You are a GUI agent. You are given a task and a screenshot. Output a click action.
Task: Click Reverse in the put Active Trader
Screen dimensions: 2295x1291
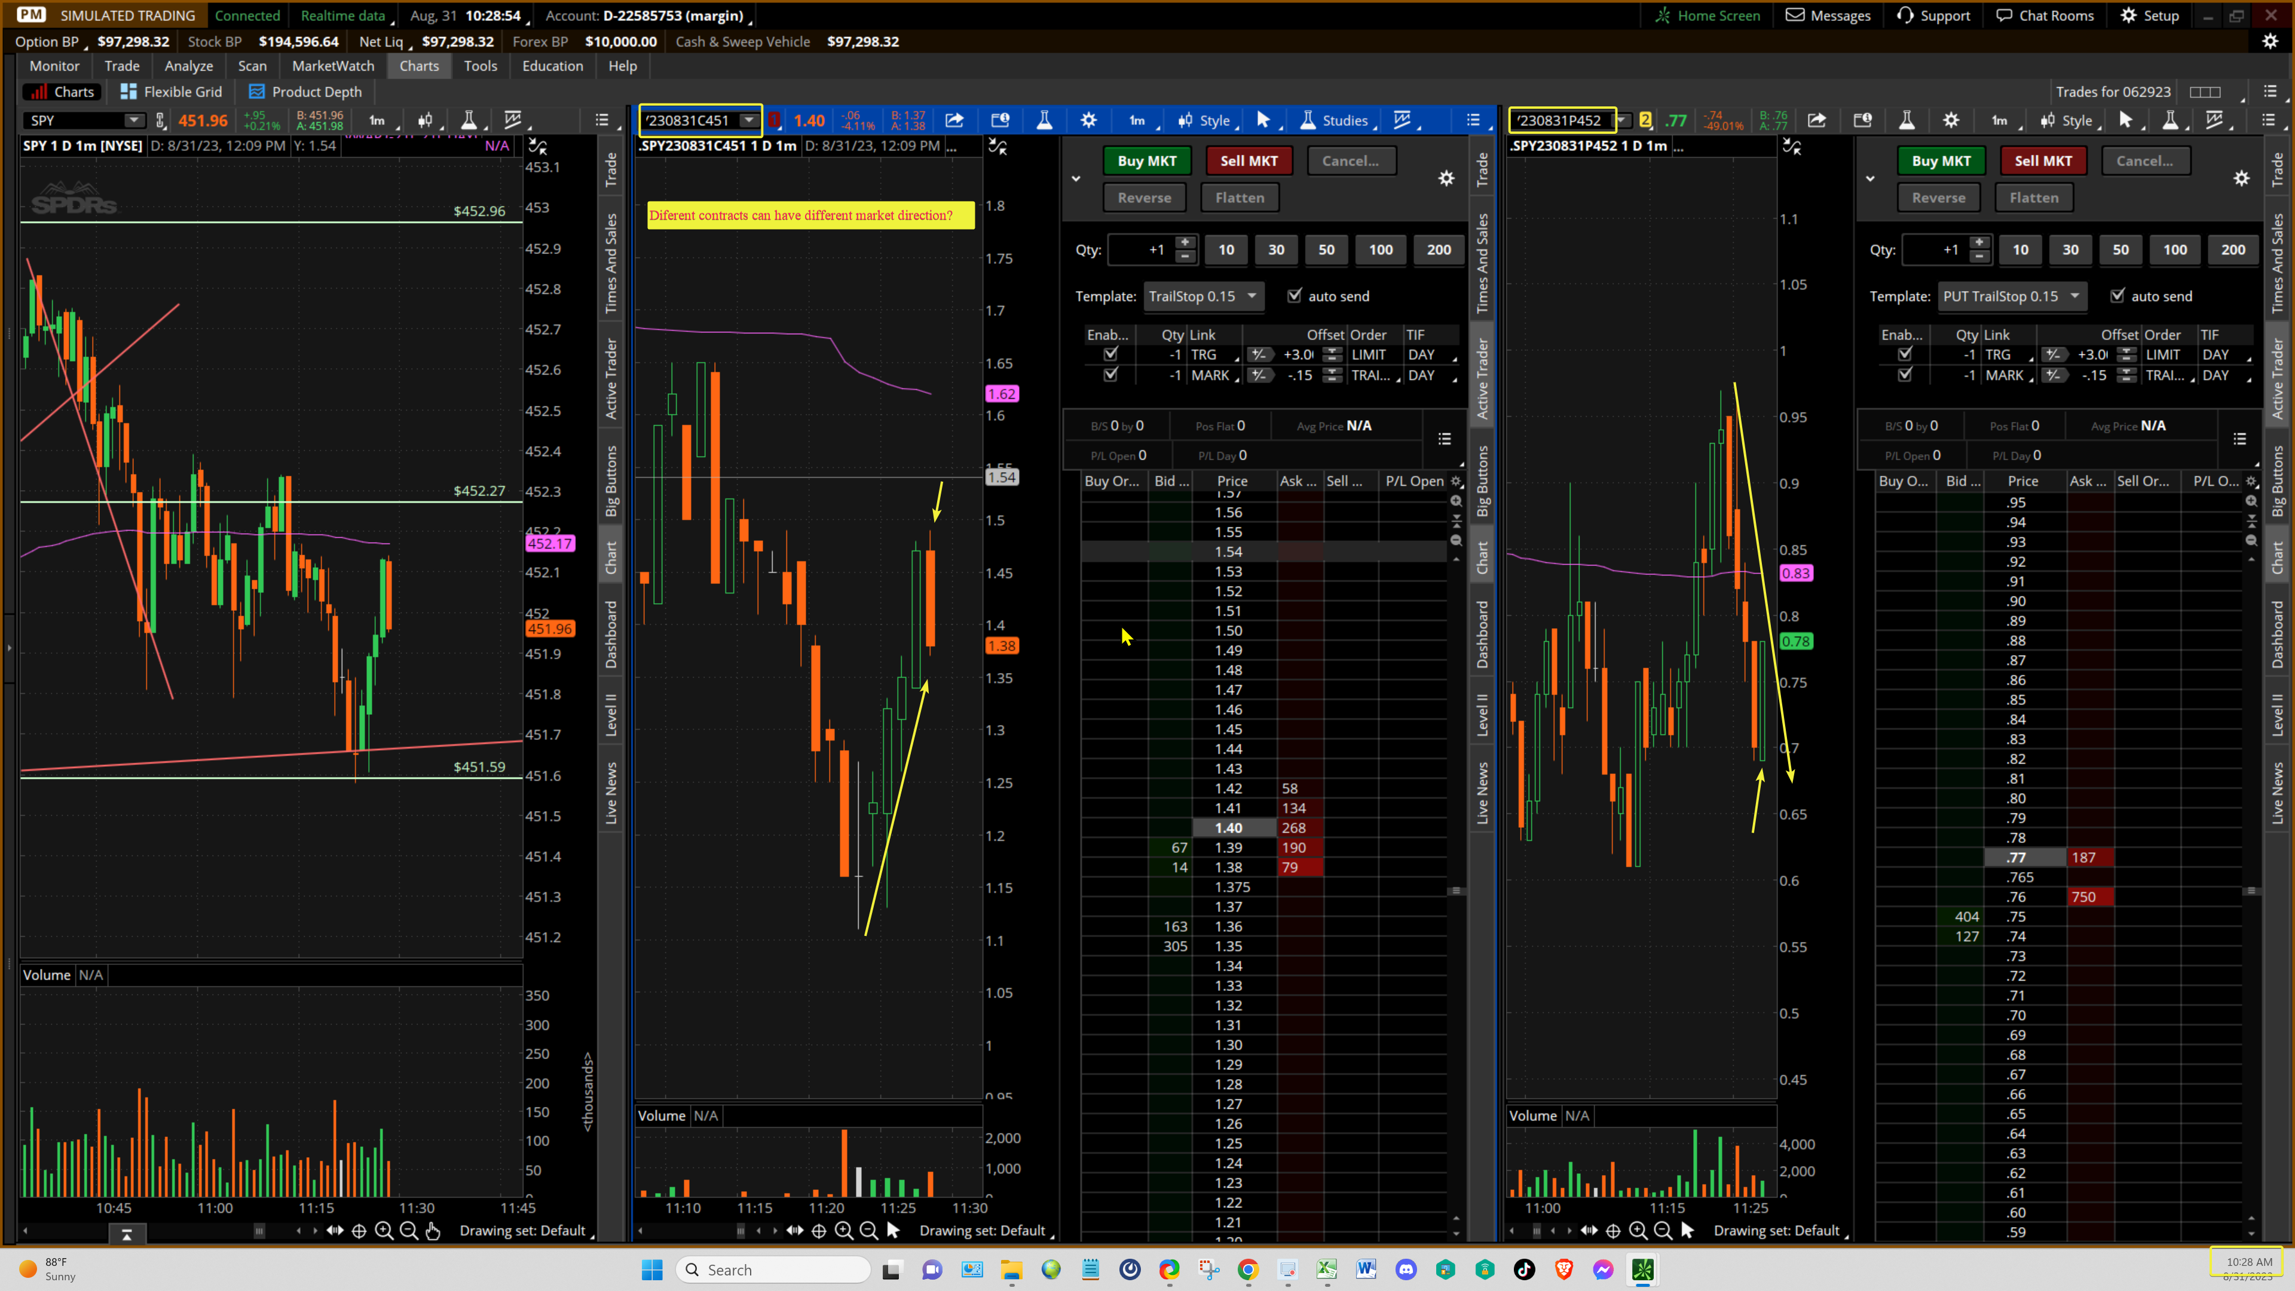(1939, 198)
